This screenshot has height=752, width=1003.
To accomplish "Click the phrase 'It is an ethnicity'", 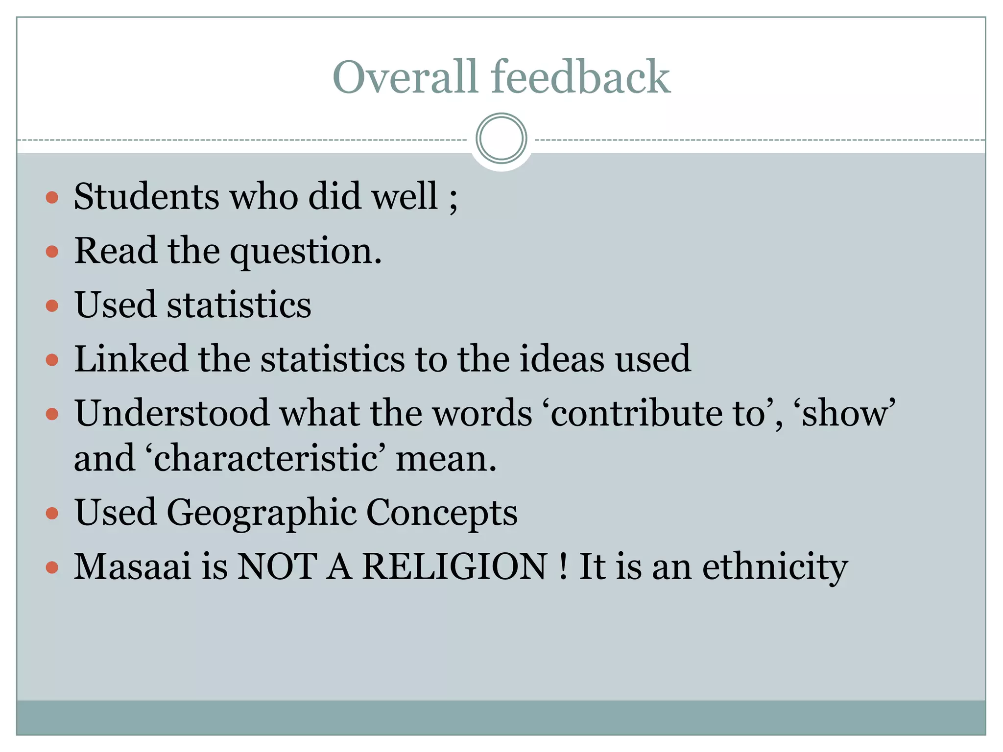I will pyautogui.click(x=713, y=566).
